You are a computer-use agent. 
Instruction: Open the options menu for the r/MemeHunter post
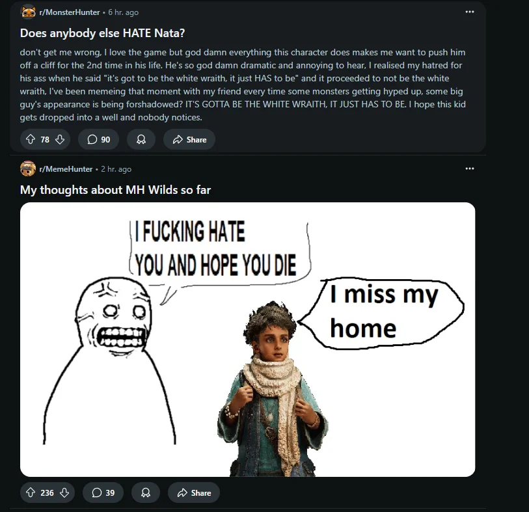pyautogui.click(x=470, y=168)
